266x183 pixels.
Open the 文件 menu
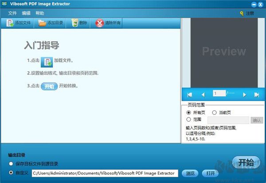[x=12, y=13]
